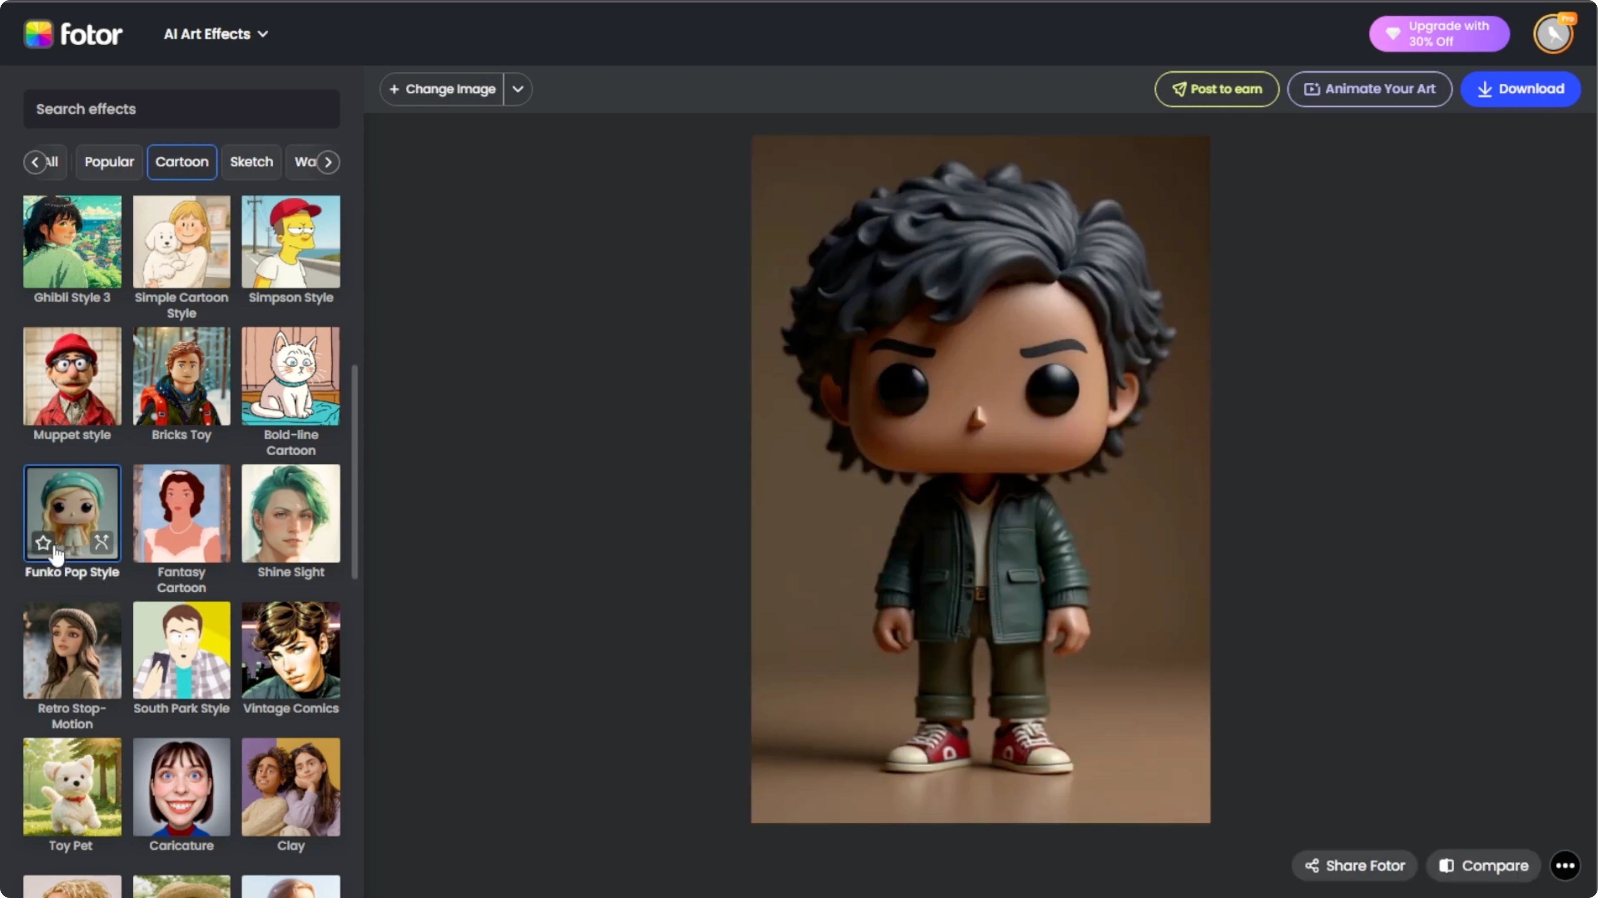Click the 'Funko Pop Style' label
Viewport: 1598px width, 898px height.
[72, 572]
